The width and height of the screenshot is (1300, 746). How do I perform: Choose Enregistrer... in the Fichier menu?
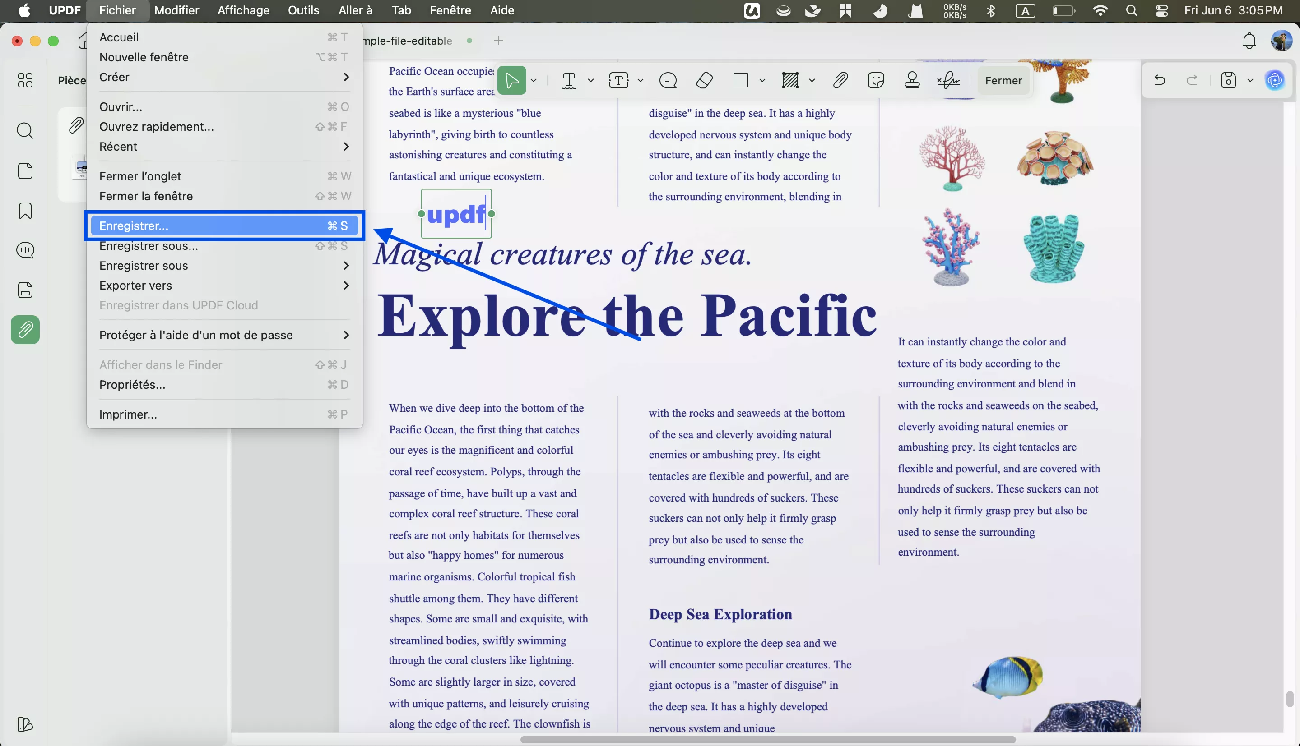(x=224, y=226)
